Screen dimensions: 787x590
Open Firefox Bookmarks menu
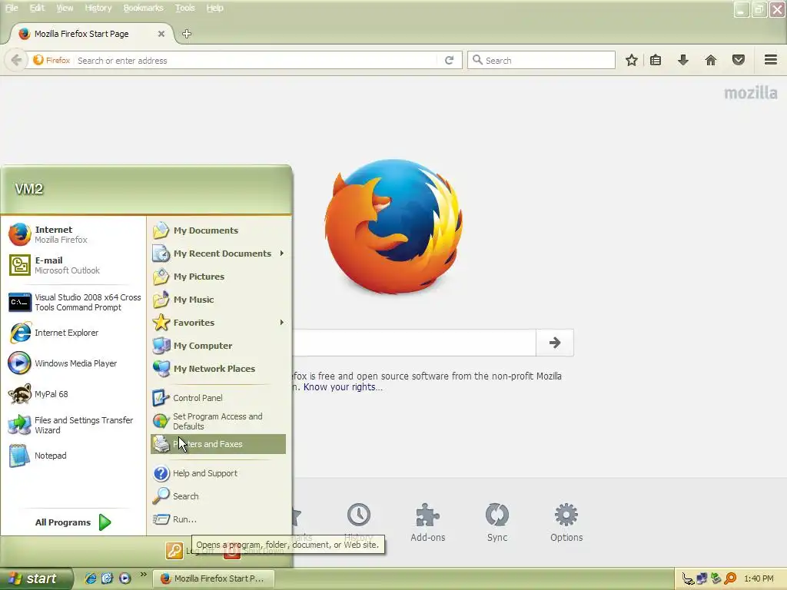pos(144,8)
